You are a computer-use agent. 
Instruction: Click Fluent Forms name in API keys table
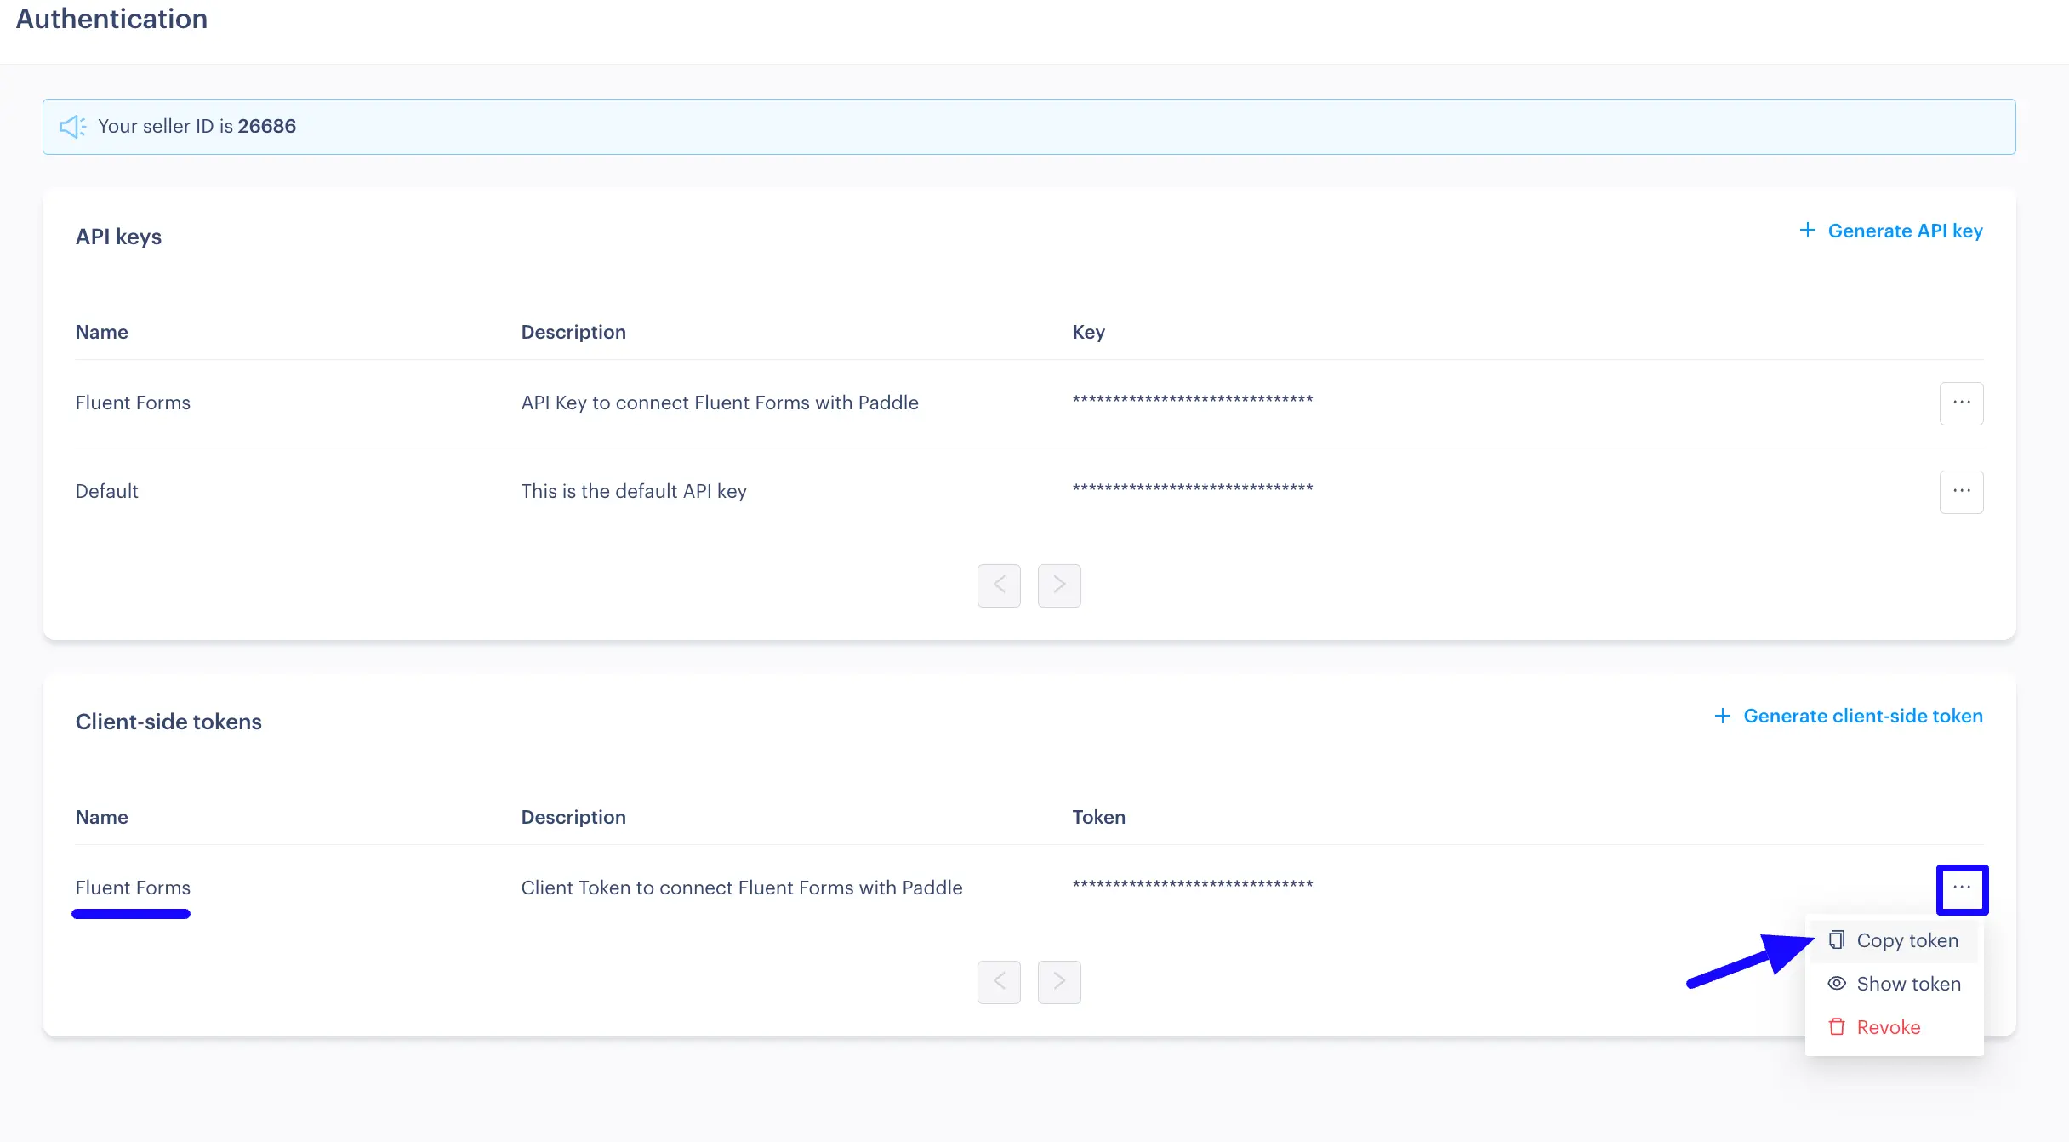(x=133, y=403)
